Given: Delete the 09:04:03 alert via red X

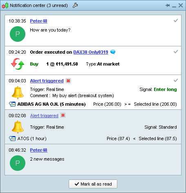Looking at the screenshot, I should [68, 81].
